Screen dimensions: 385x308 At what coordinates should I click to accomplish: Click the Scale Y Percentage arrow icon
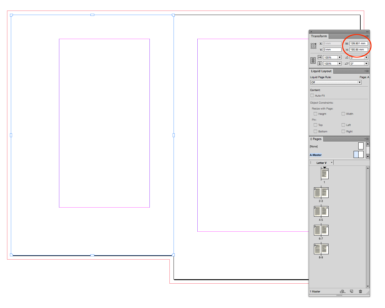(x=320, y=63)
